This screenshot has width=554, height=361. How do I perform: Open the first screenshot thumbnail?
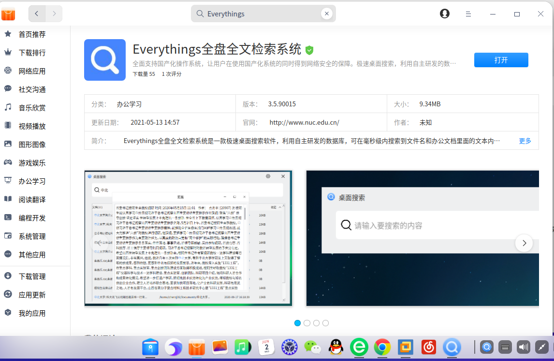tap(189, 238)
